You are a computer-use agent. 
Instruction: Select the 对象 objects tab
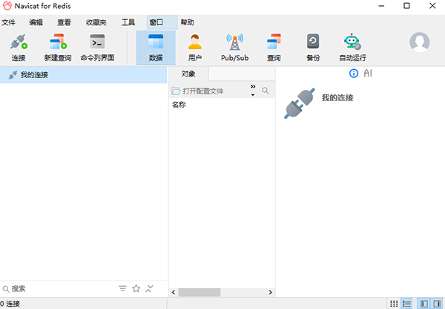pyautogui.click(x=188, y=74)
